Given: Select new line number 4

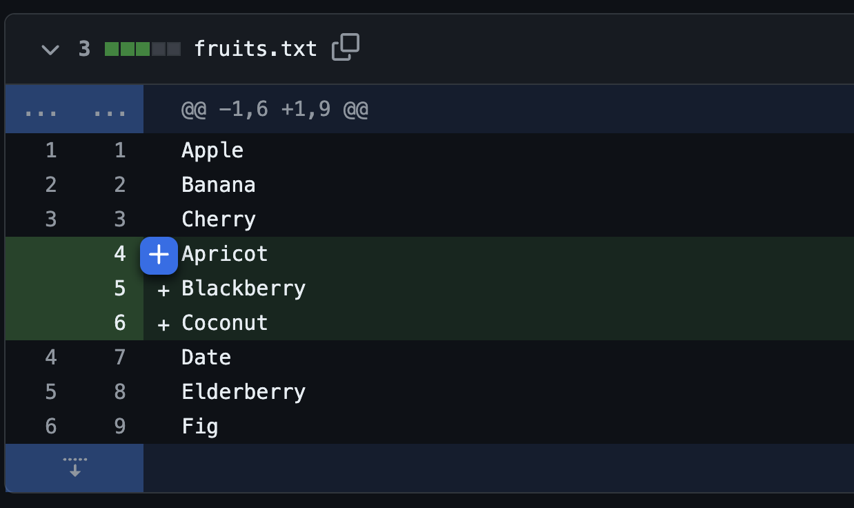Looking at the screenshot, I should (x=120, y=254).
